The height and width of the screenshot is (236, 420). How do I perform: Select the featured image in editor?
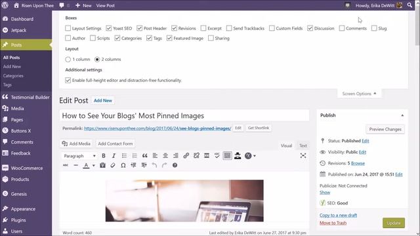click(184, 201)
